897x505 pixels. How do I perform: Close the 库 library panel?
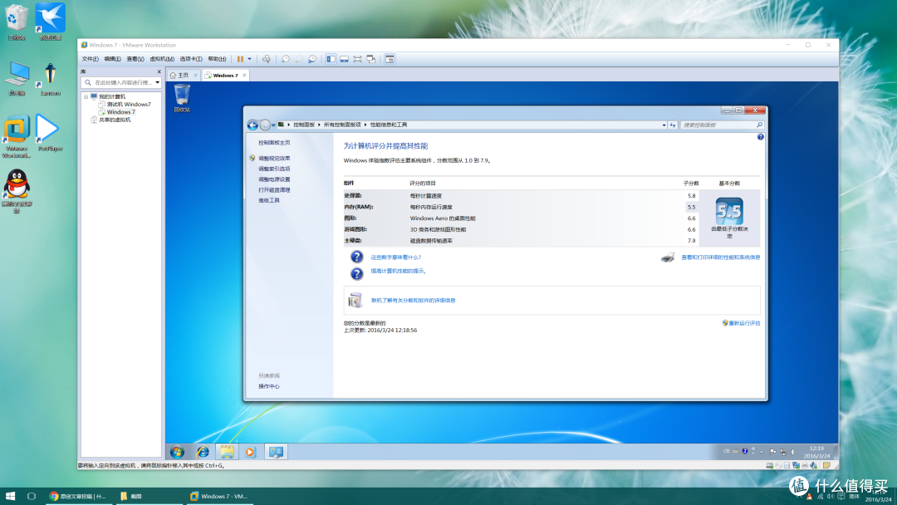click(x=159, y=71)
